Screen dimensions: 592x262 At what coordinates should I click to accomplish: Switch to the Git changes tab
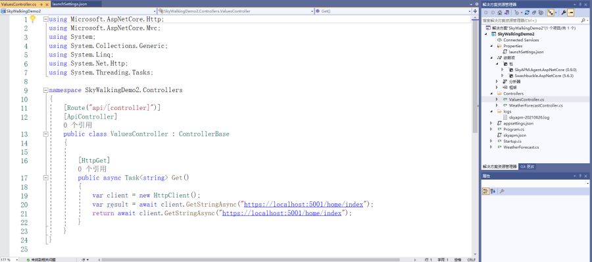pos(528,167)
